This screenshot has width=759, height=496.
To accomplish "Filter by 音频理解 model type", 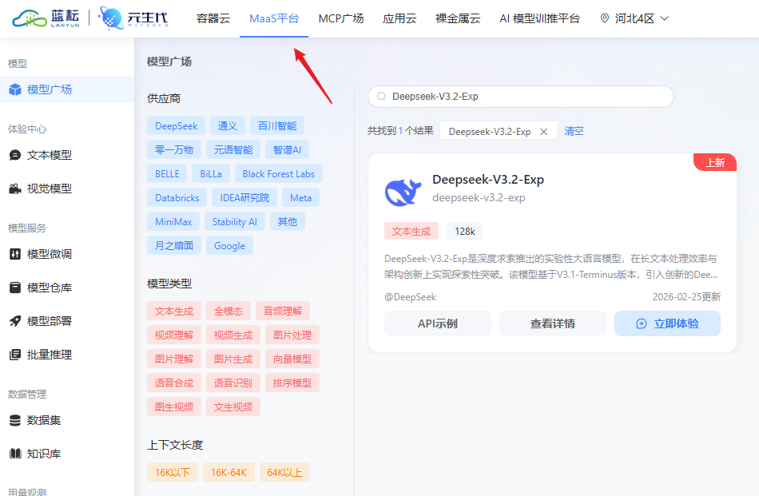I will 283,311.
